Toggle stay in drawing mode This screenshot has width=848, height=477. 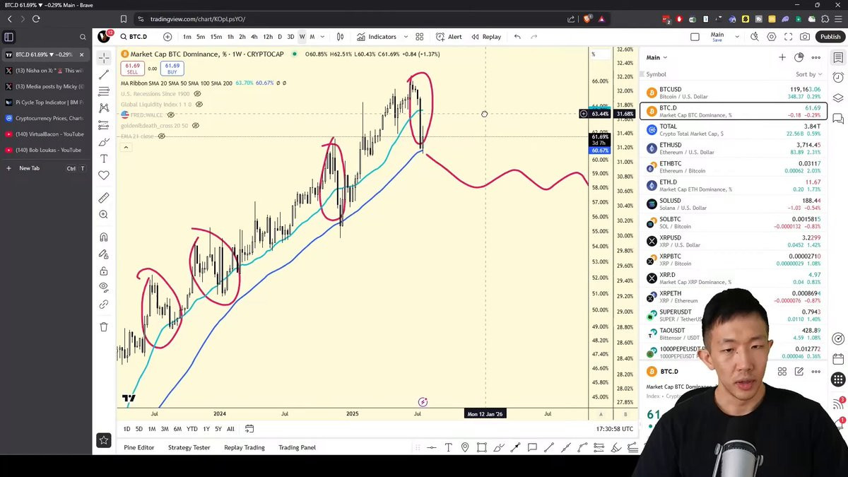(x=104, y=254)
